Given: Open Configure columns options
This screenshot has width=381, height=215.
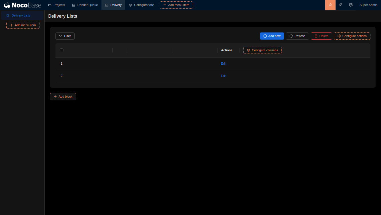Looking at the screenshot, I should [x=262, y=50].
